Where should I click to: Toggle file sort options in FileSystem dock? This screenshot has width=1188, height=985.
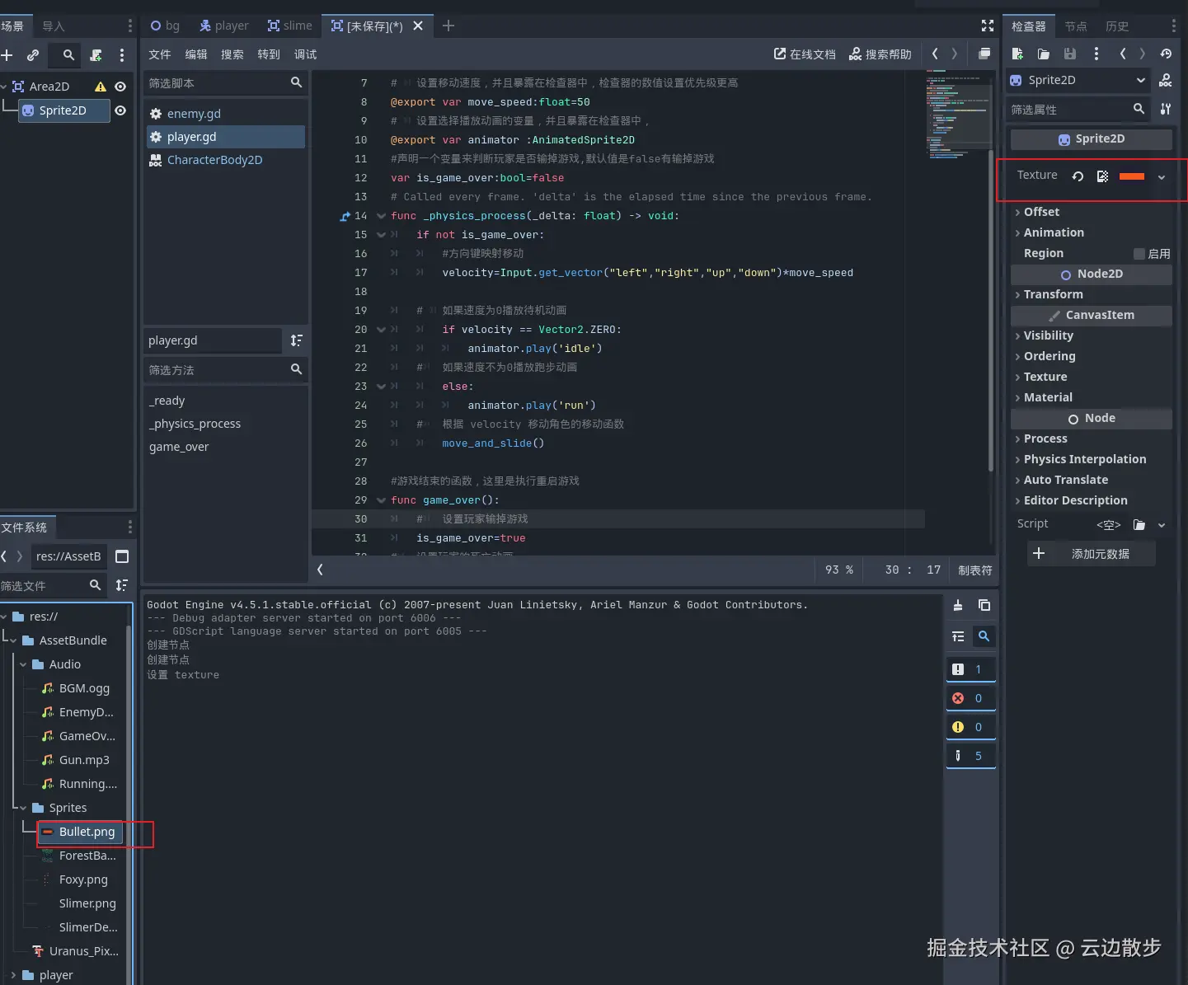pyautogui.click(x=122, y=585)
